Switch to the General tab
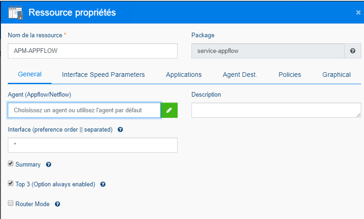 [x=29, y=75]
